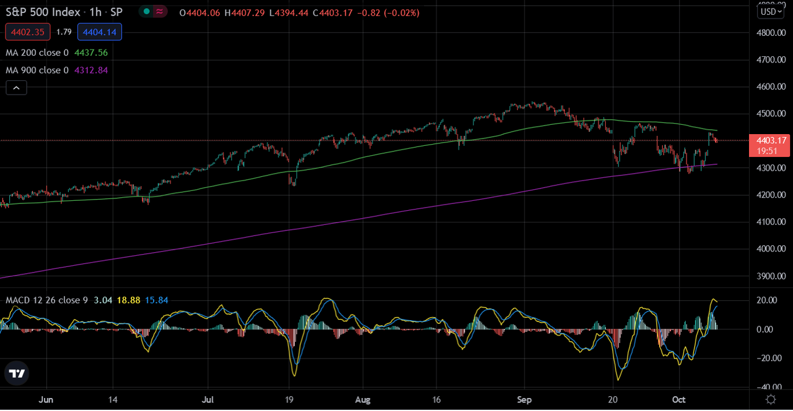Screen dimensions: 793x411
Task: Collapse the indicator legend with the arrow
Action: [16, 88]
